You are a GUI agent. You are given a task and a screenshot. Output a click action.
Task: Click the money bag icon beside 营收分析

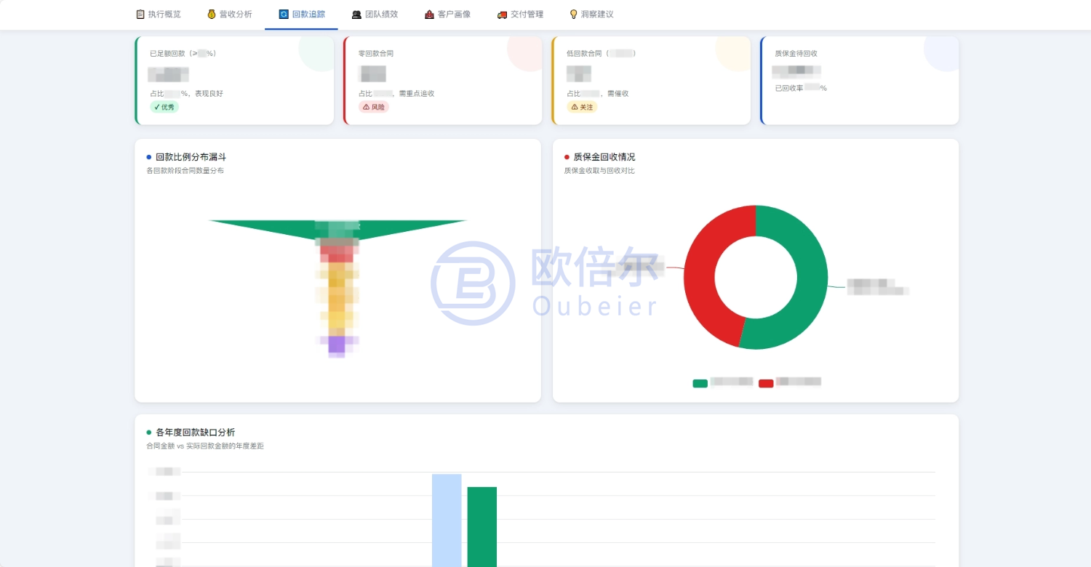[212, 14]
